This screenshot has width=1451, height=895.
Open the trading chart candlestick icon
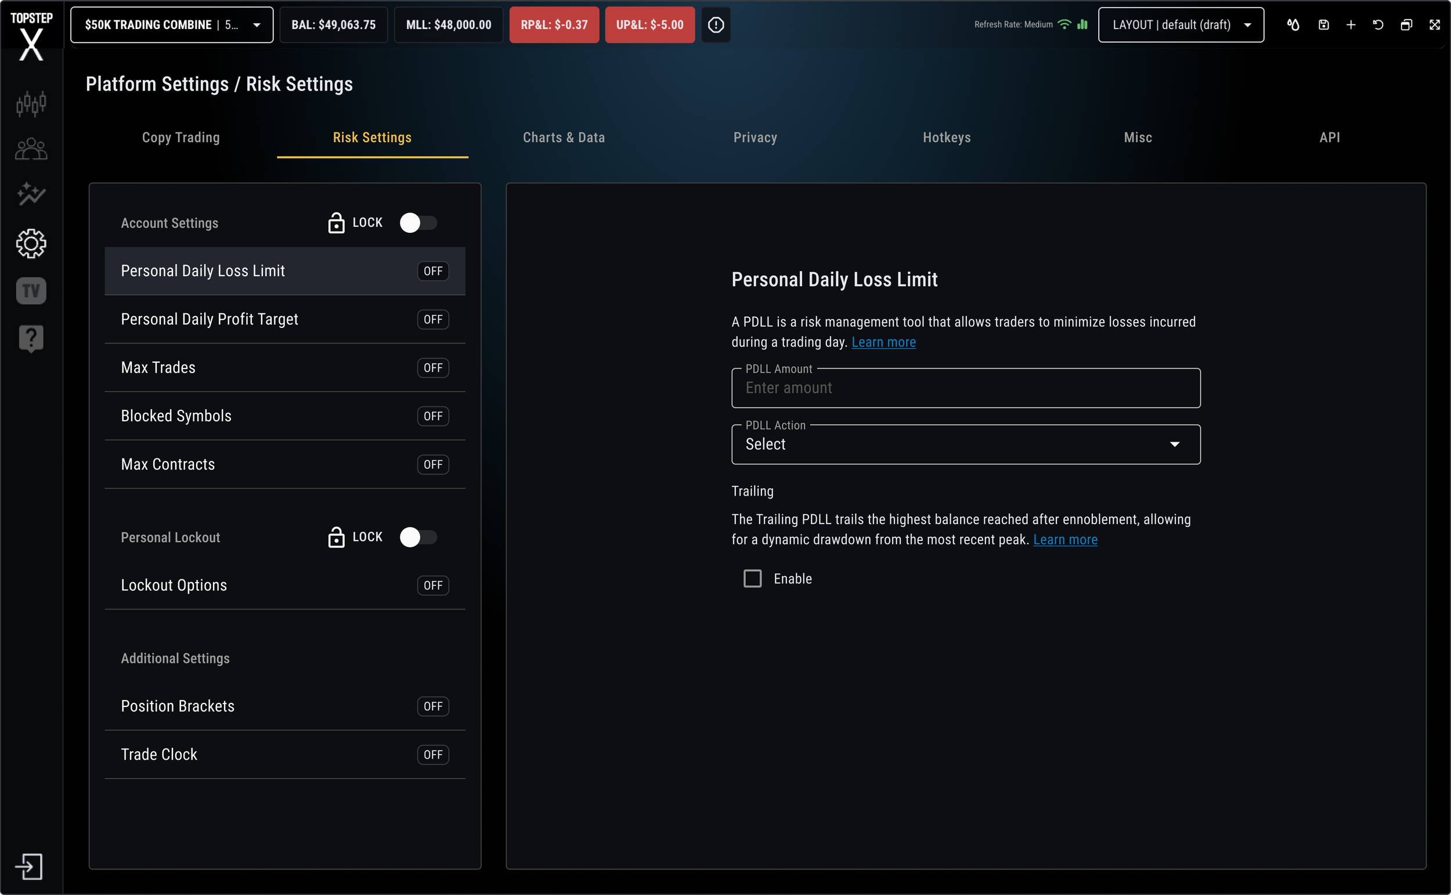[31, 104]
